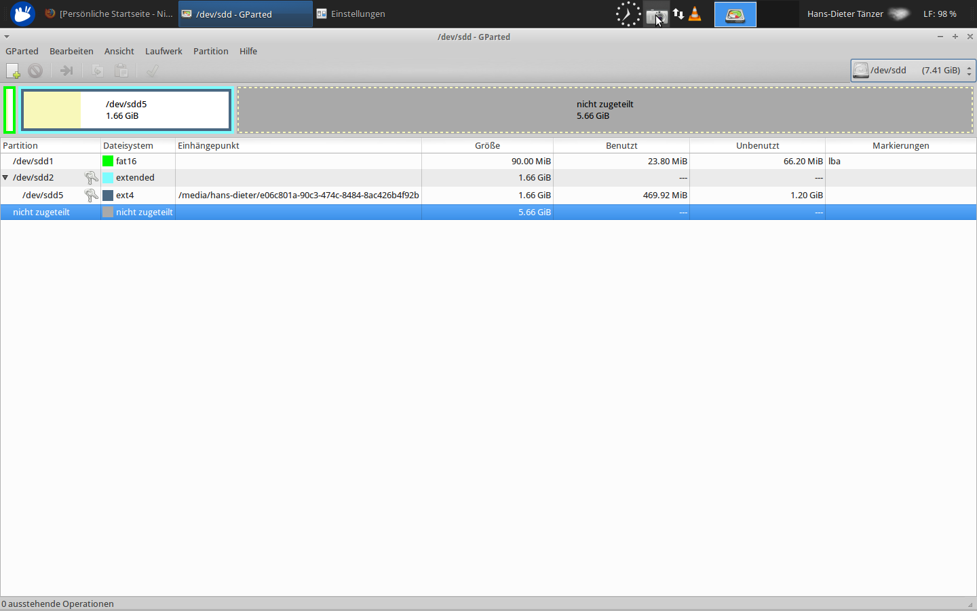The width and height of the screenshot is (977, 611).
Task: Open the Laufwerk menu
Action: [x=164, y=52]
